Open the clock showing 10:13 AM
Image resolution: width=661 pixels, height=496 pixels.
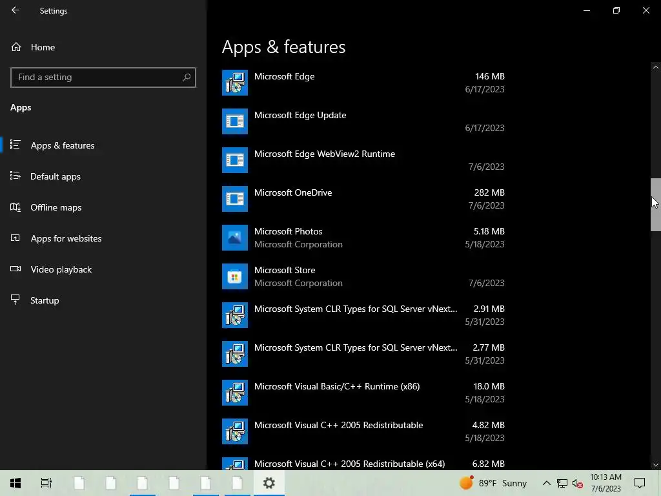point(605,483)
